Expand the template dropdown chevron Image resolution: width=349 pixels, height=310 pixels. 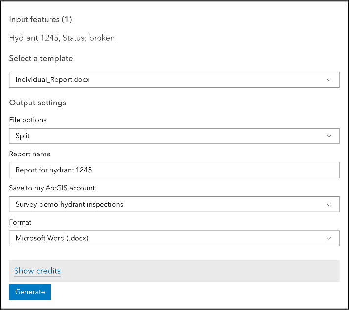(329, 79)
